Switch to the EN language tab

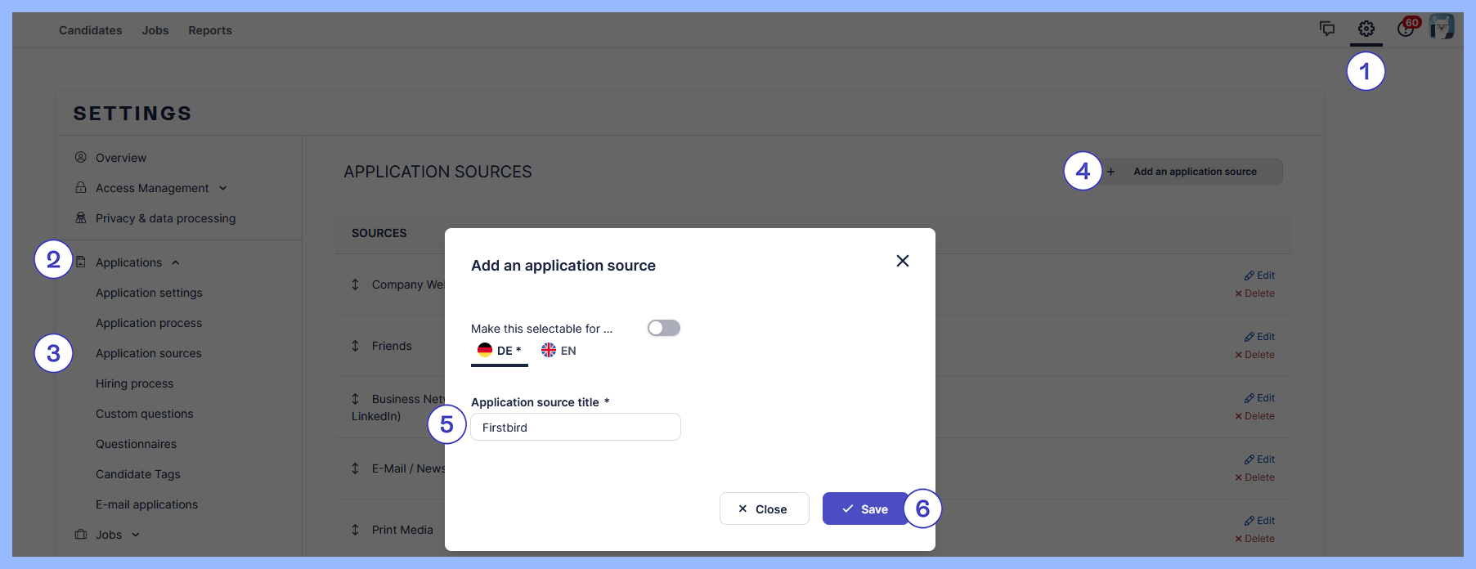[x=559, y=351]
